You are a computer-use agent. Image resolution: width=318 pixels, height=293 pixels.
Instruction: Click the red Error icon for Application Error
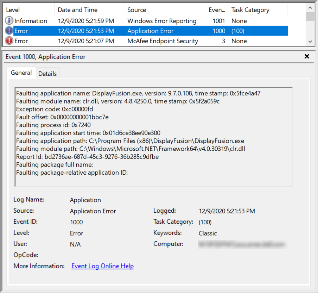pos(9,31)
